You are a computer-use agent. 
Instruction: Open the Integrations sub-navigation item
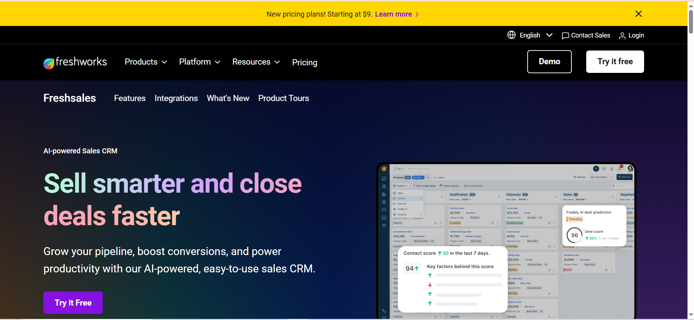click(x=176, y=98)
